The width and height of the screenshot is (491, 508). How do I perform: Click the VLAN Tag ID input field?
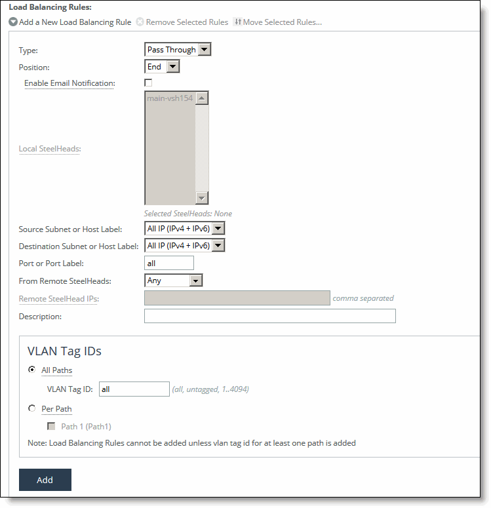click(x=134, y=389)
